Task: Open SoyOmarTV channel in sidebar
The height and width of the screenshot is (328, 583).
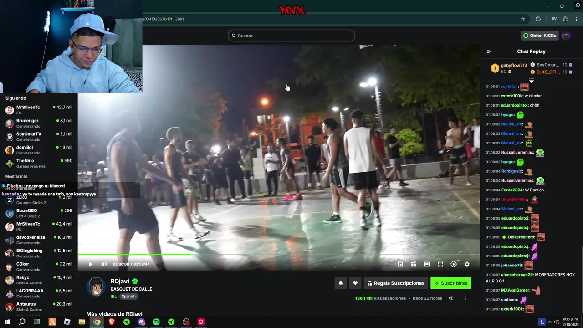Action: [39, 137]
